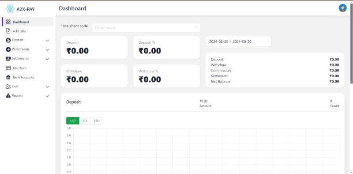353x174 pixels.
Task: Select the 7D chart range button
Action: pos(85,121)
